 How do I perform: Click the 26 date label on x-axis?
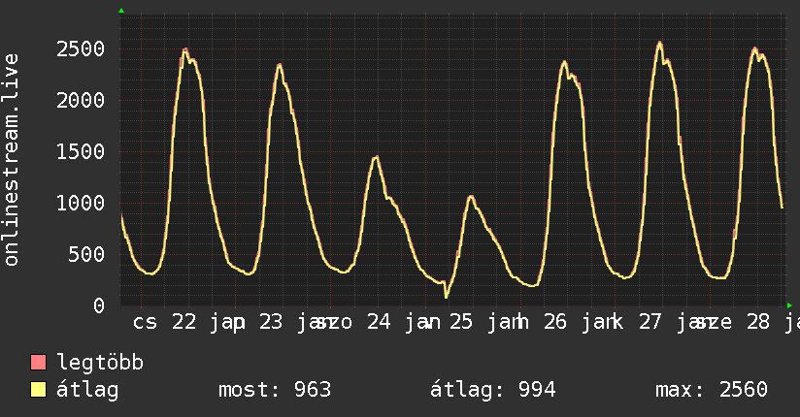point(555,322)
